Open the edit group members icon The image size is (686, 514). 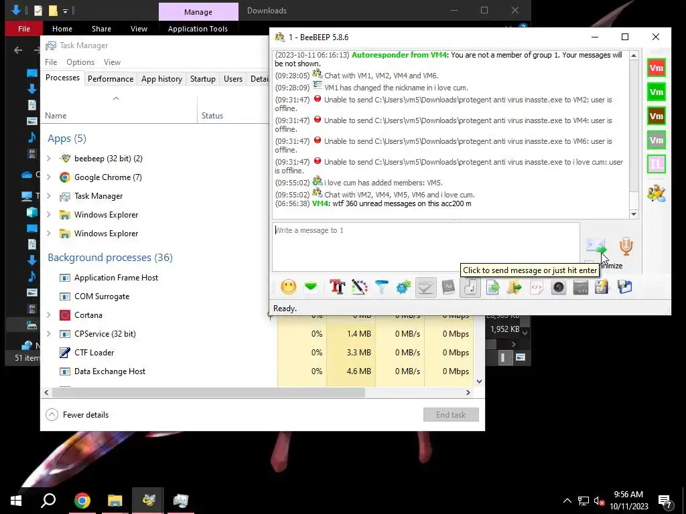[x=657, y=193]
